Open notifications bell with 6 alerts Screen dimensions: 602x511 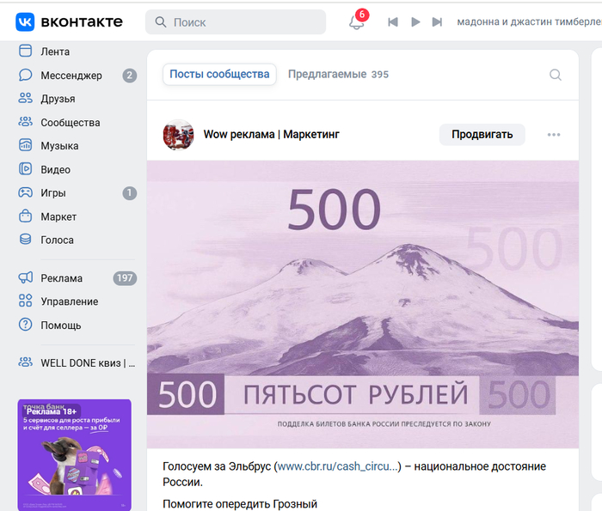[356, 22]
